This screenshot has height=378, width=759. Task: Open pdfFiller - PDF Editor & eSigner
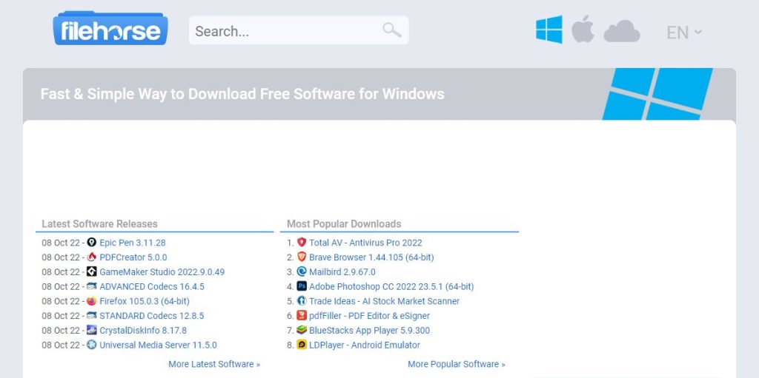pyautogui.click(x=369, y=316)
